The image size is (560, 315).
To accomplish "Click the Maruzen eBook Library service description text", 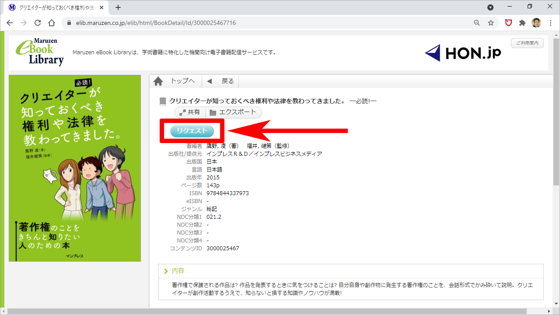I will pos(175,52).
